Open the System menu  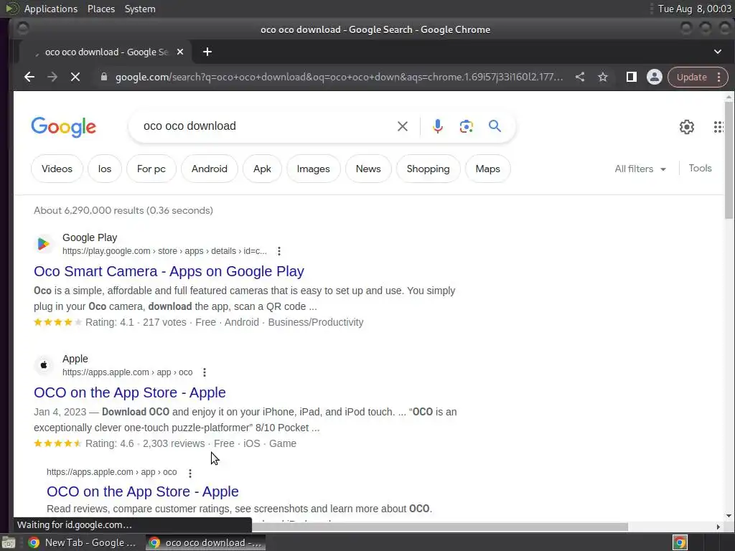pos(140,9)
